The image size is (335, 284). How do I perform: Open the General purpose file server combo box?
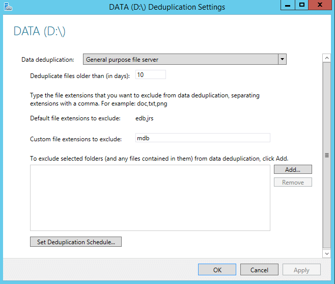185,59
